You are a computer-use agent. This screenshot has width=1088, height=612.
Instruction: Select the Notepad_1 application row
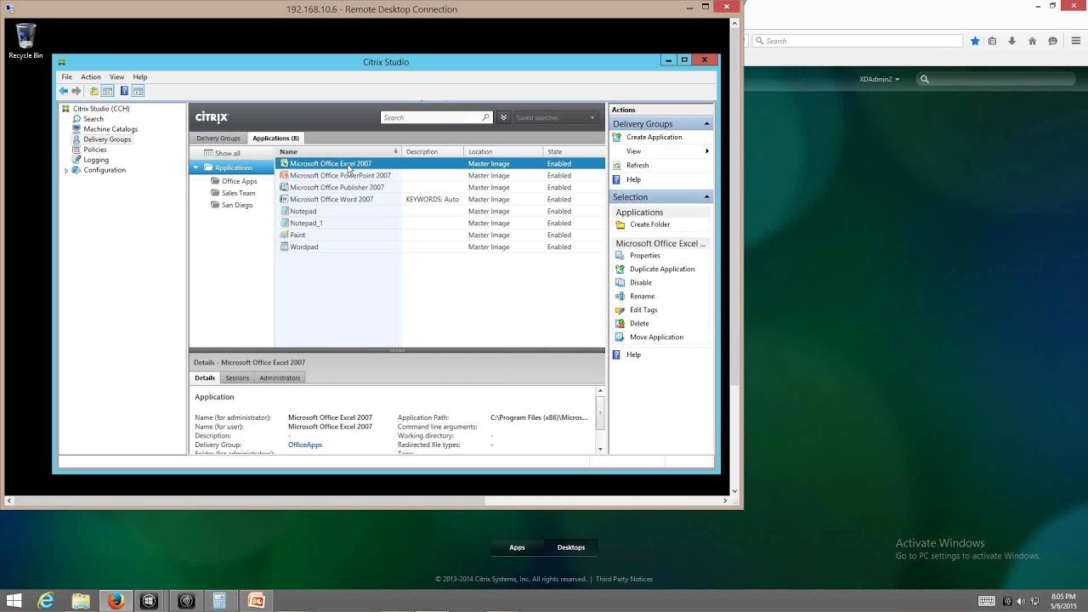coord(439,224)
